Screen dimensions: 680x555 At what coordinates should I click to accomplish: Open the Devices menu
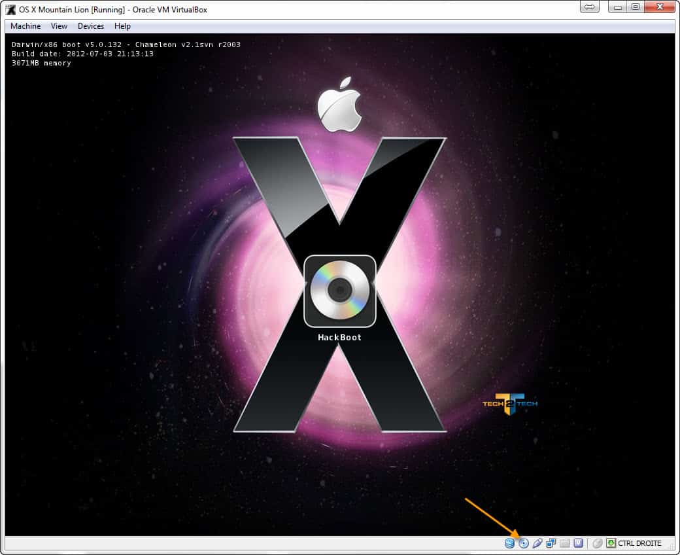(91, 26)
